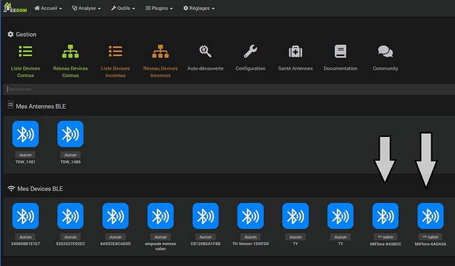
Task: Open MiFlora-643BCC device icon
Action: pyautogui.click(x=385, y=216)
